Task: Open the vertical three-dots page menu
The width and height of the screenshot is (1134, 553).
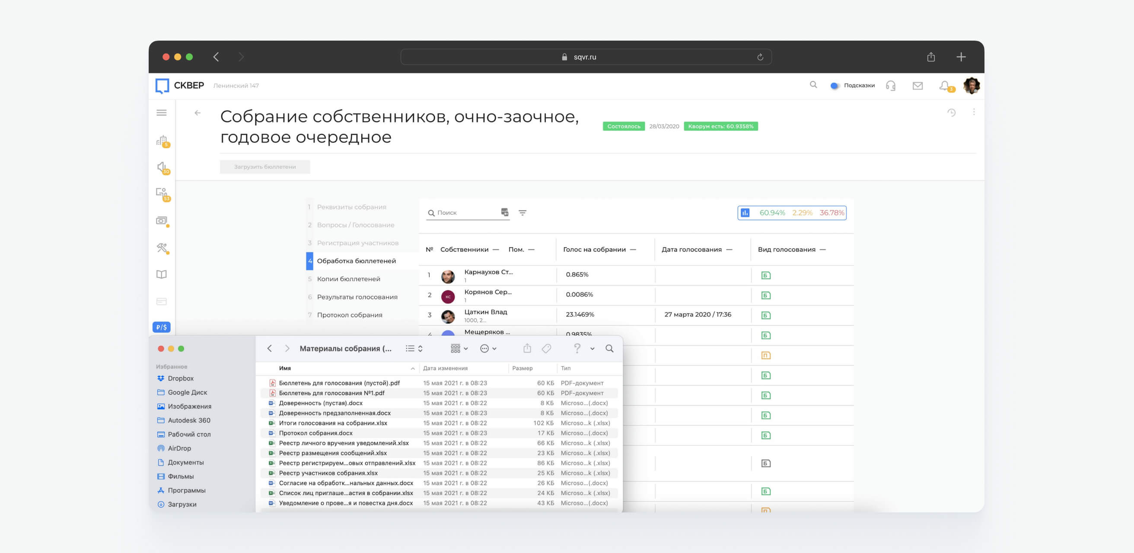Action: 974,112
